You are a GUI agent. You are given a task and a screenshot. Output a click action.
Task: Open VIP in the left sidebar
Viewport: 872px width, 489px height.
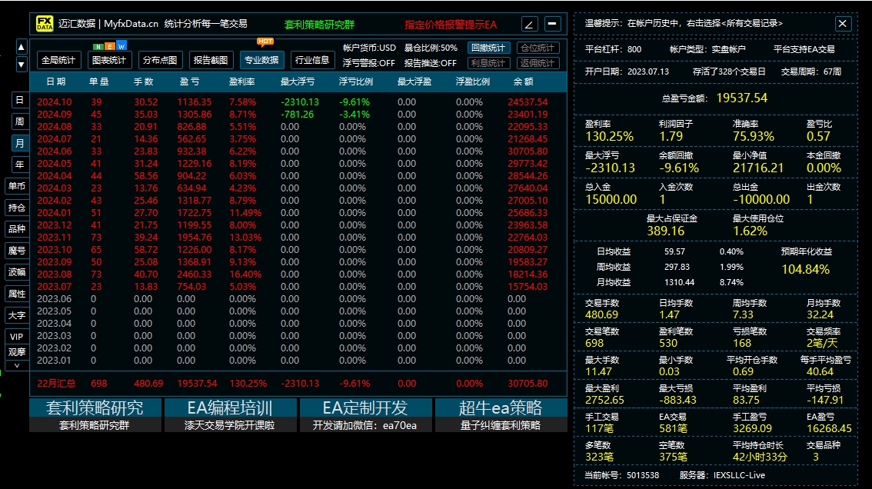(17, 337)
